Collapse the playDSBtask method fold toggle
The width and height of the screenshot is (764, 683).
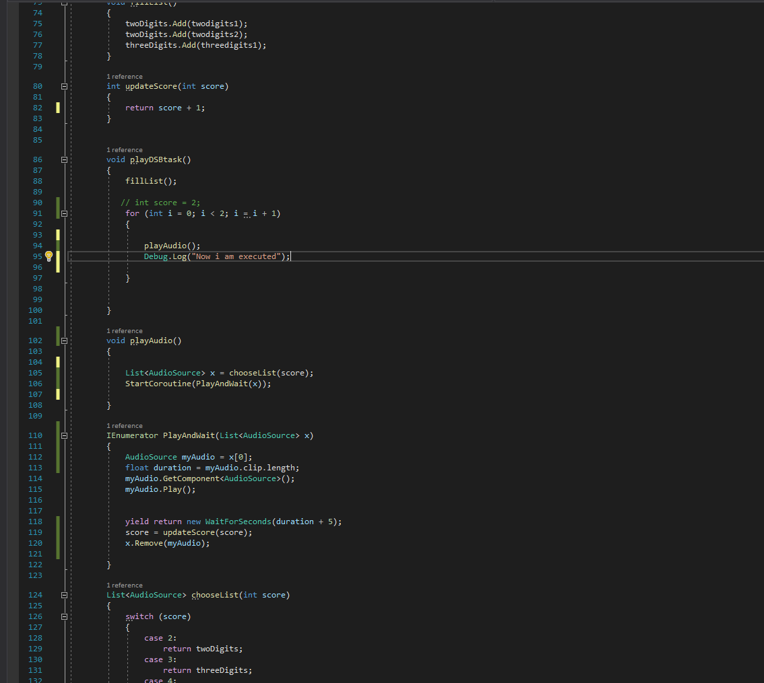64,159
